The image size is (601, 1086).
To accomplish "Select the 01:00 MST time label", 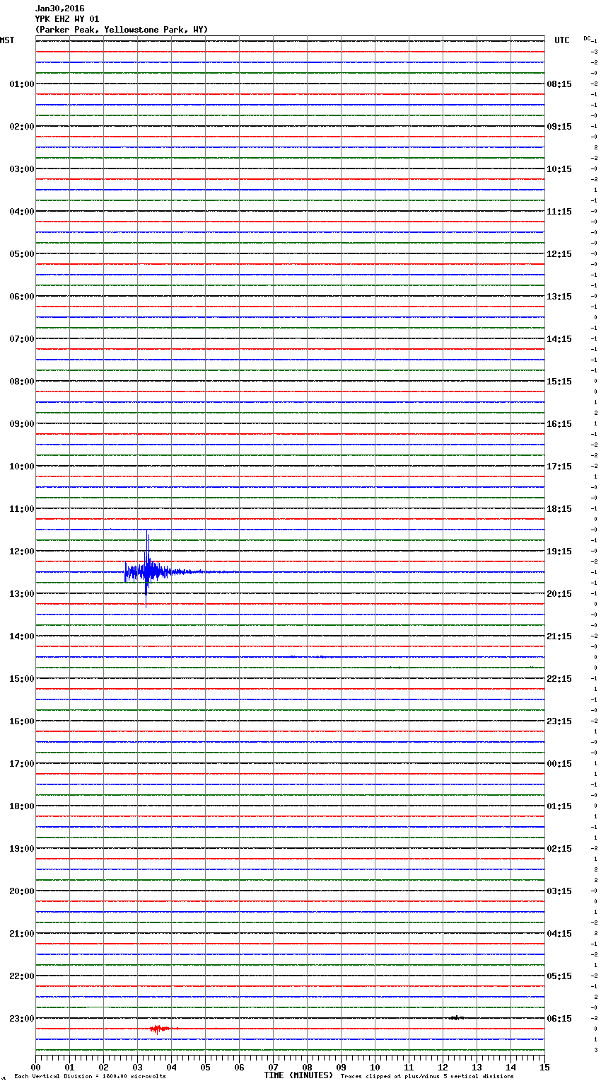I will coord(21,84).
